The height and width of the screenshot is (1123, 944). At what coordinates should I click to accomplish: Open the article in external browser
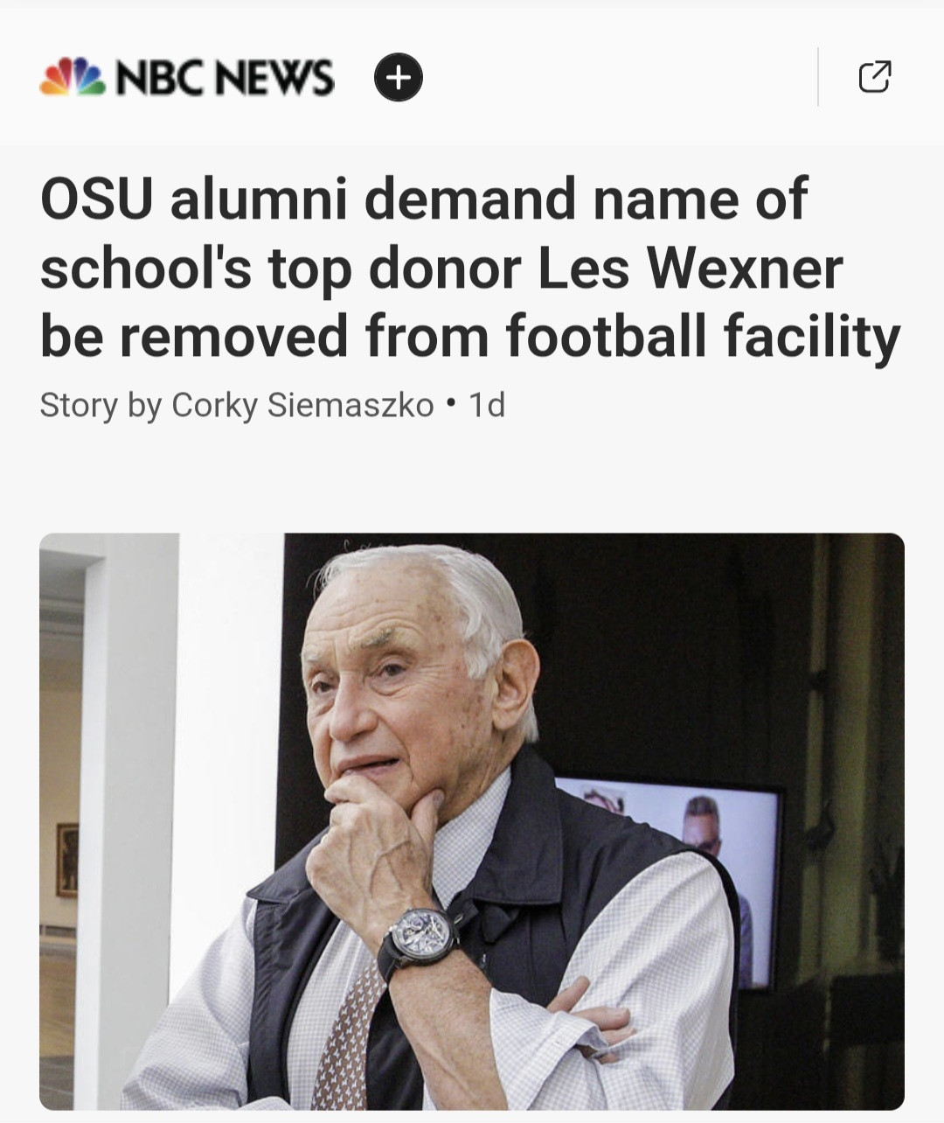[x=874, y=77]
